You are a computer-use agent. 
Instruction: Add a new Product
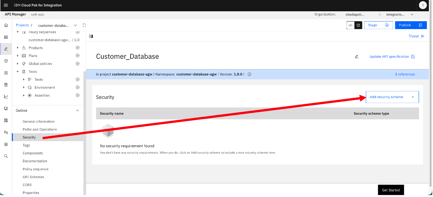pyautogui.click(x=78, y=48)
